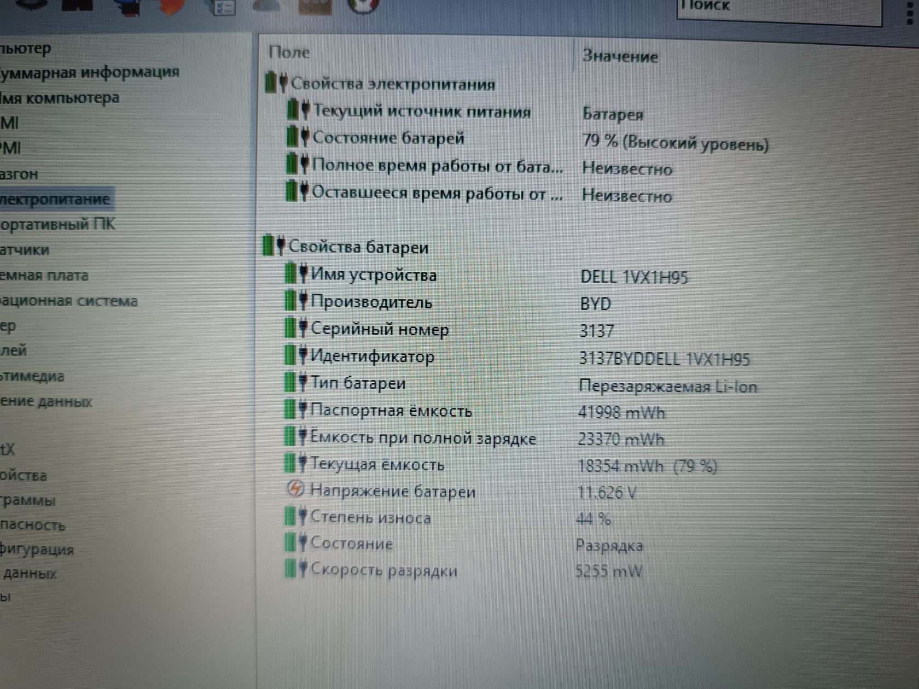Click value Перезаряжаемая Li-Ion
Image resolution: width=919 pixels, height=689 pixels.
tap(668, 387)
